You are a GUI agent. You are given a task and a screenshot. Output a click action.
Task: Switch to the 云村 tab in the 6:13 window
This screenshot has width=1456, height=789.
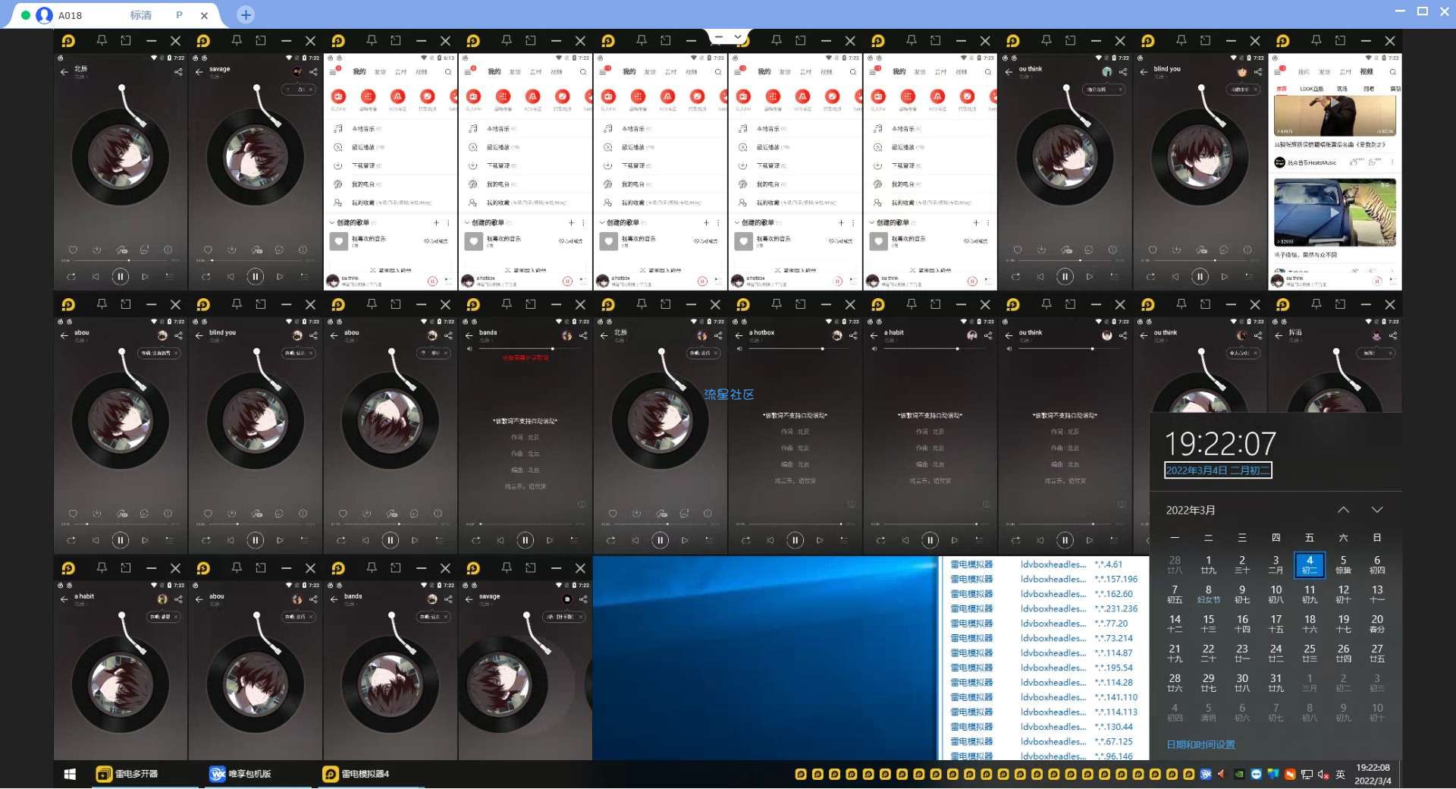tap(401, 72)
